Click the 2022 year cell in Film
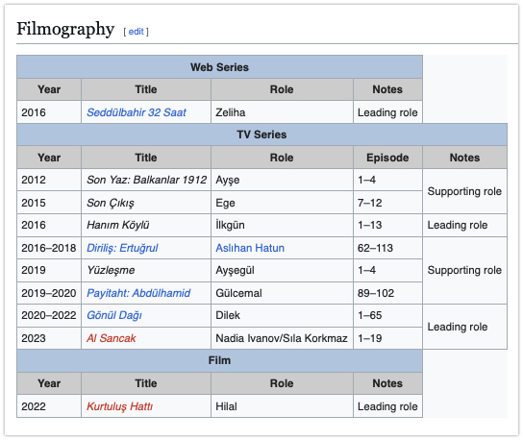 tap(49, 406)
